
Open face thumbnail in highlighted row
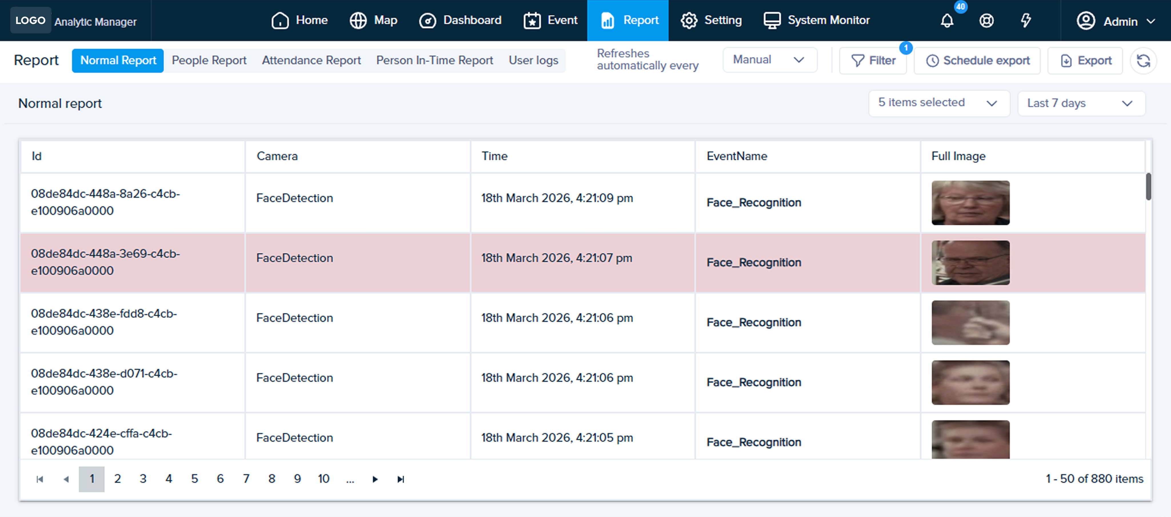pos(970,262)
